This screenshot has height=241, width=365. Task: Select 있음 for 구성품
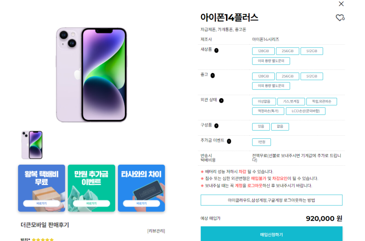(x=261, y=127)
